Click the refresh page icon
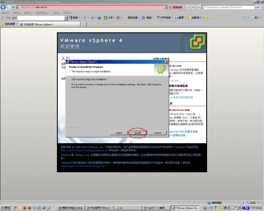The image size is (264, 211). 193,7
